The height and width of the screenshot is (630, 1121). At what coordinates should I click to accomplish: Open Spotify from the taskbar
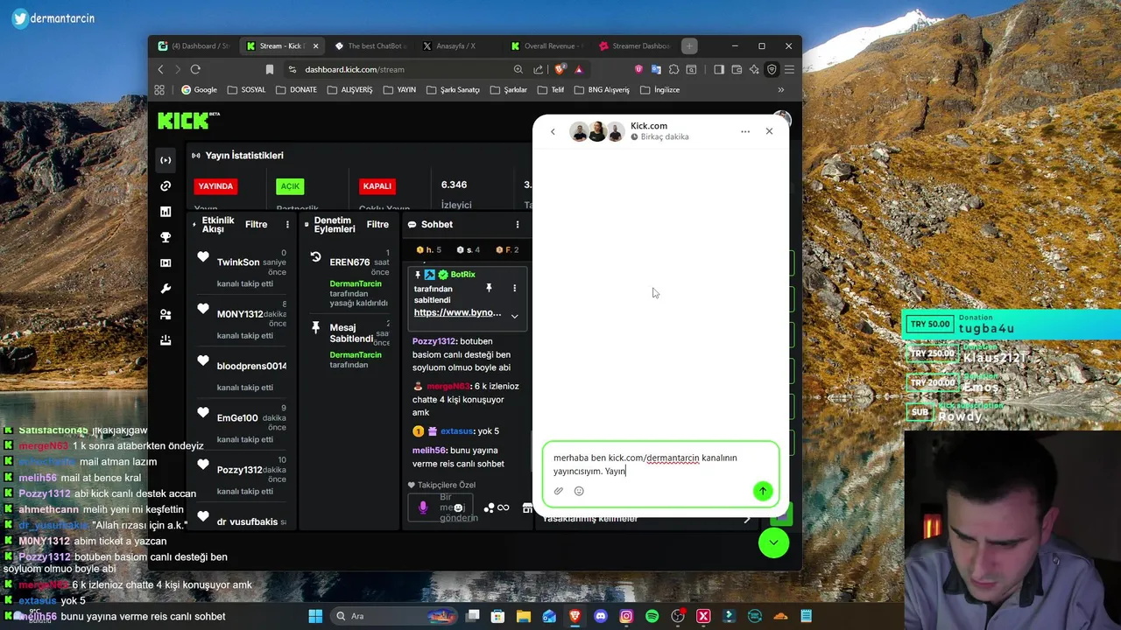(652, 616)
